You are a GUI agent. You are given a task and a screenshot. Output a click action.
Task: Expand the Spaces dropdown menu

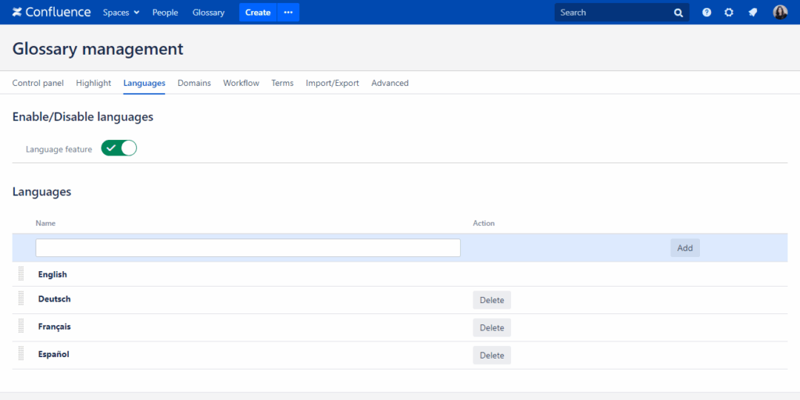pyautogui.click(x=121, y=12)
